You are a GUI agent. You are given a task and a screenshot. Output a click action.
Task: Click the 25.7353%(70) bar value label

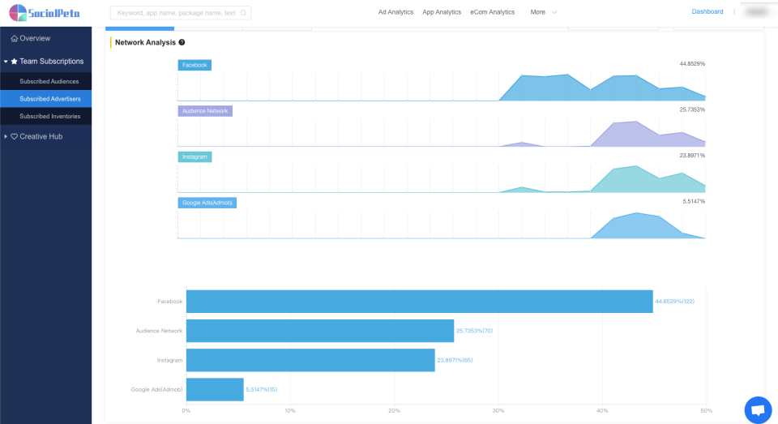474,331
